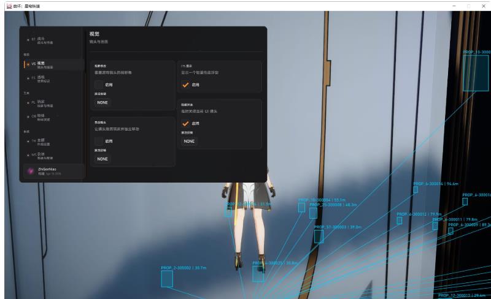The height and width of the screenshot is (299, 491).
Task: Click the app icon in title bar
Action: tap(9, 6)
